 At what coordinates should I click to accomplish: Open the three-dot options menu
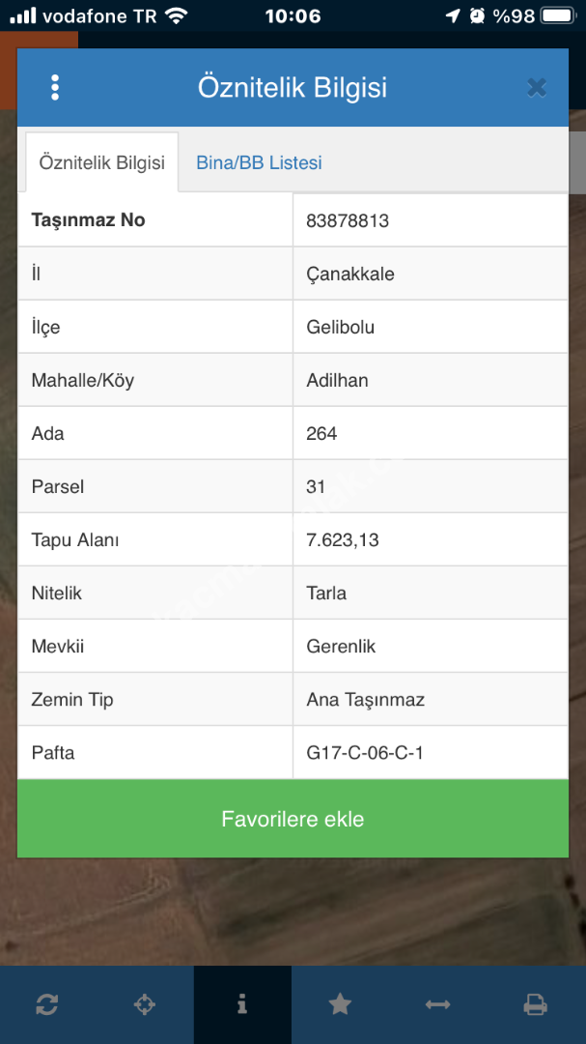[x=55, y=88]
